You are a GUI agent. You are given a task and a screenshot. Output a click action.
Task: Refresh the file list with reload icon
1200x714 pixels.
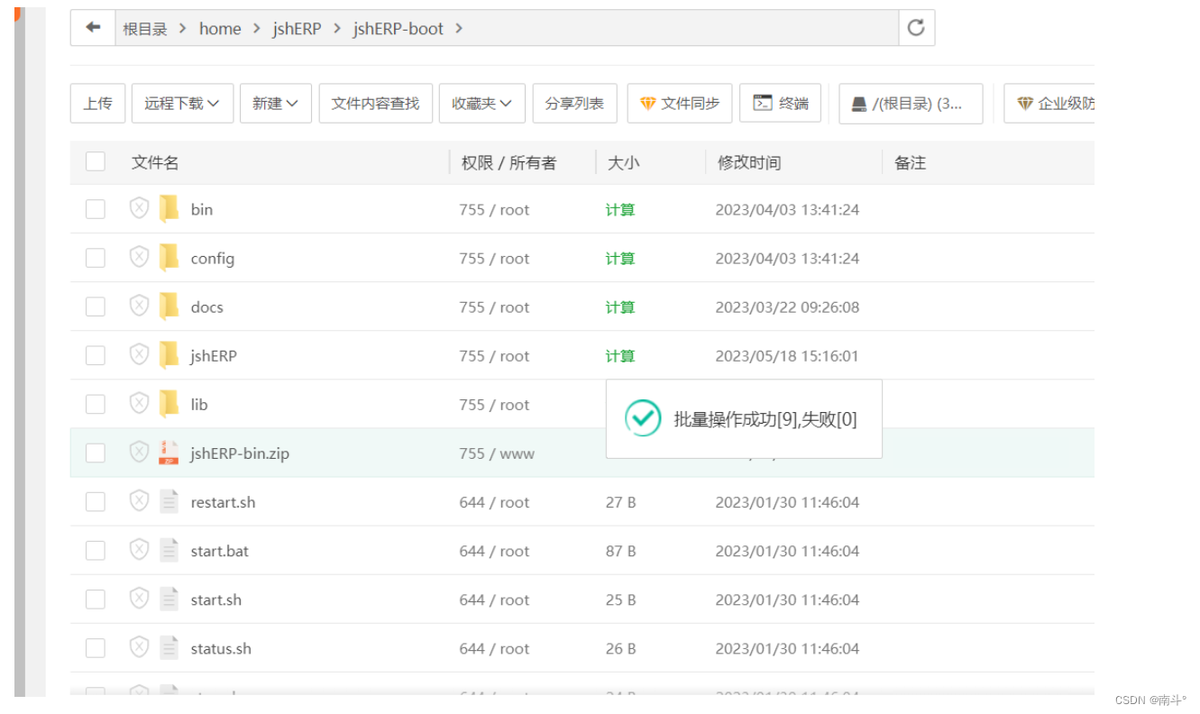coord(916,28)
